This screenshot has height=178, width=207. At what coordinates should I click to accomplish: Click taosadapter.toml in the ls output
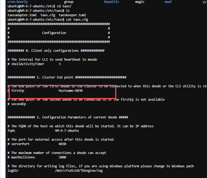click(x=22, y=15)
